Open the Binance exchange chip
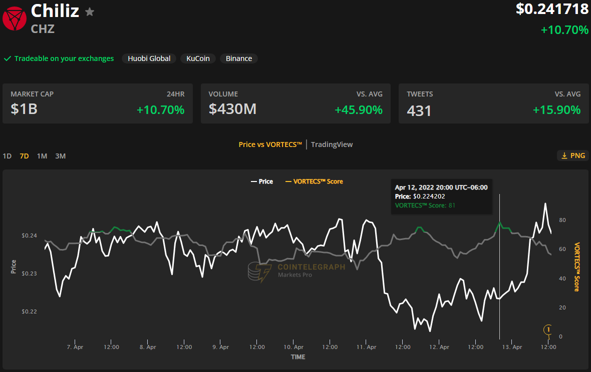The width and height of the screenshot is (591, 372). (x=238, y=58)
